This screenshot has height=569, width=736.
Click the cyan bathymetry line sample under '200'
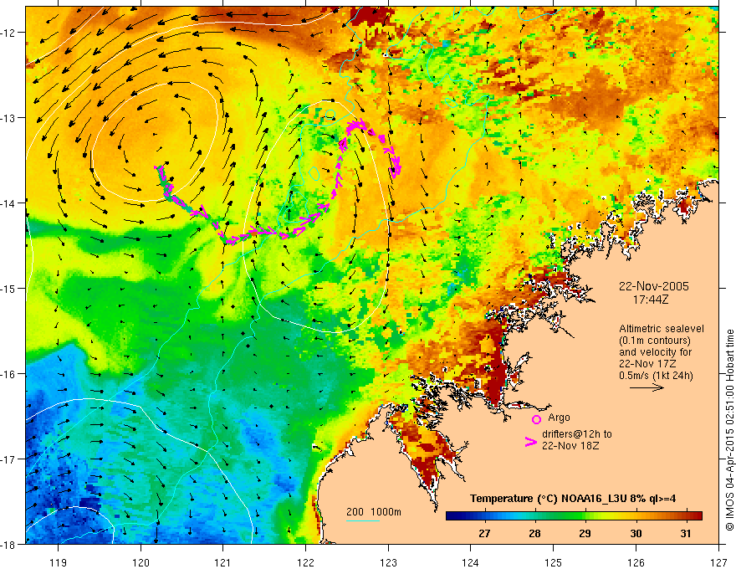click(363, 520)
